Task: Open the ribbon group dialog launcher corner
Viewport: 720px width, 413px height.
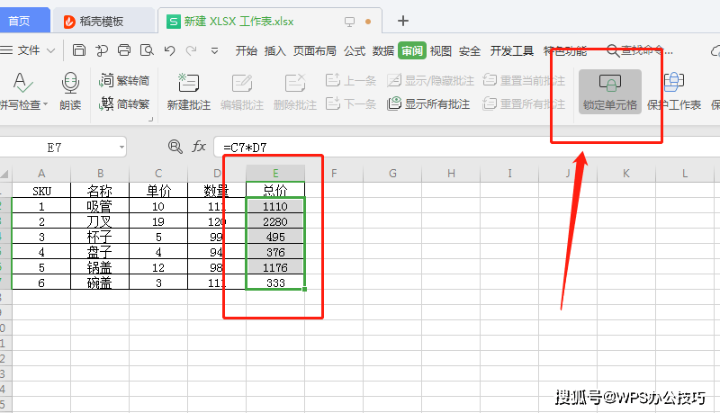Action: [x=150, y=120]
